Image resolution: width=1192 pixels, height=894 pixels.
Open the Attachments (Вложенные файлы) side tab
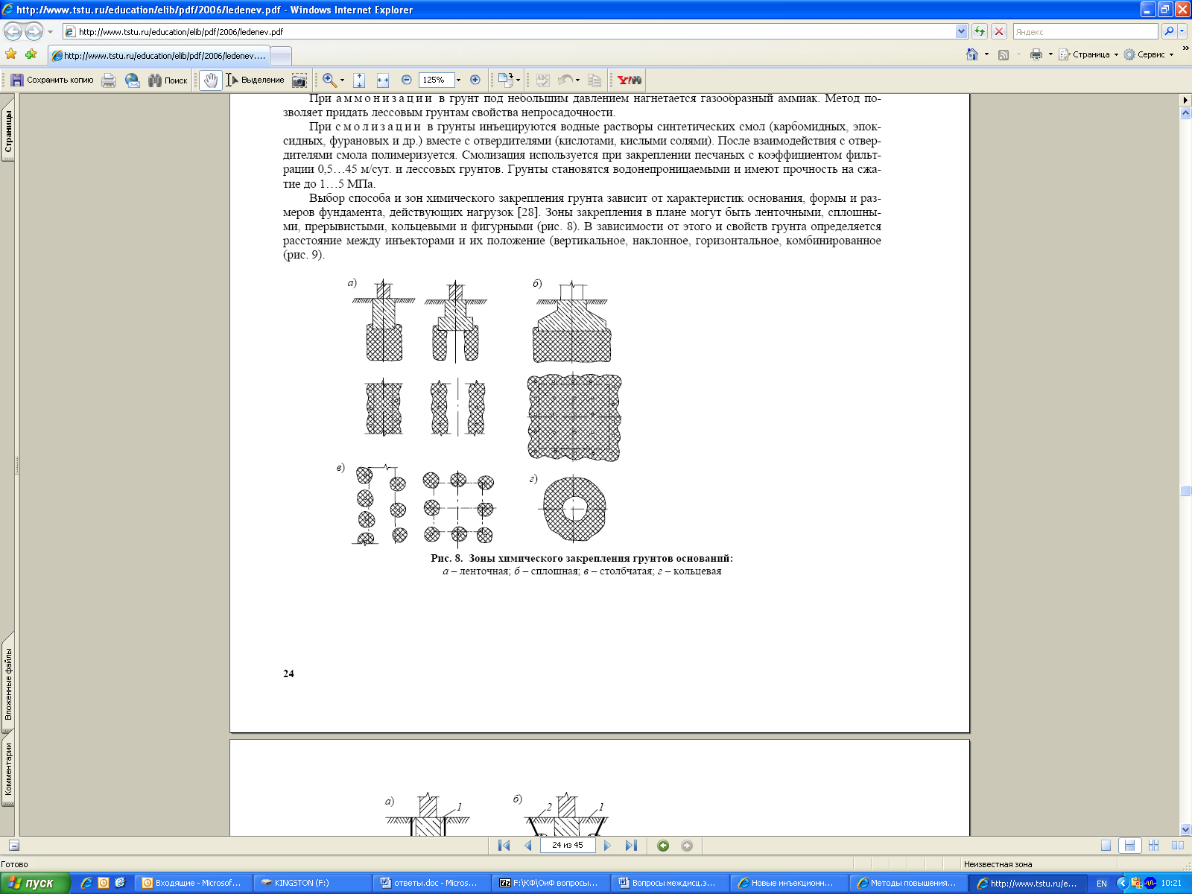point(8,683)
